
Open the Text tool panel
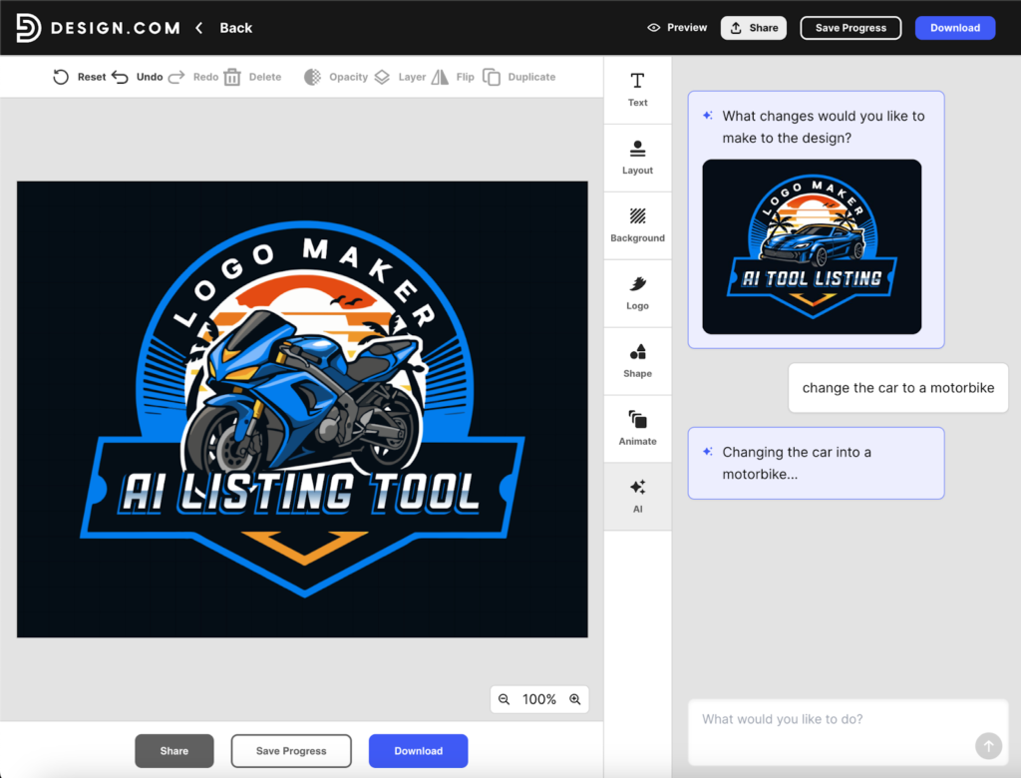(637, 89)
